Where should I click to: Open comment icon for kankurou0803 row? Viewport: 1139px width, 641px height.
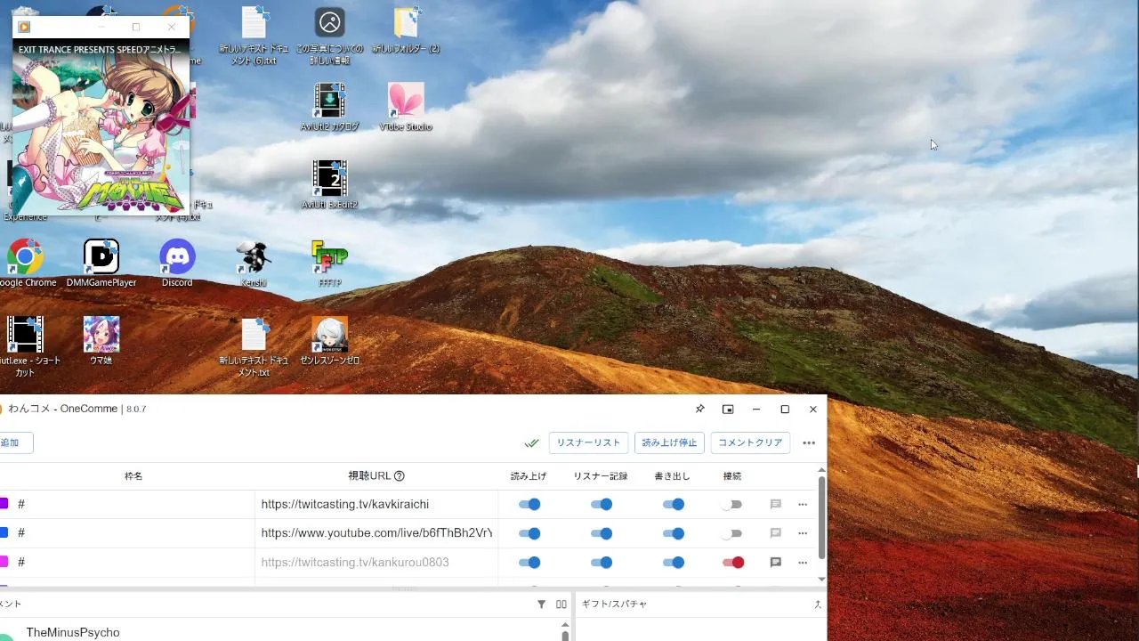click(775, 563)
